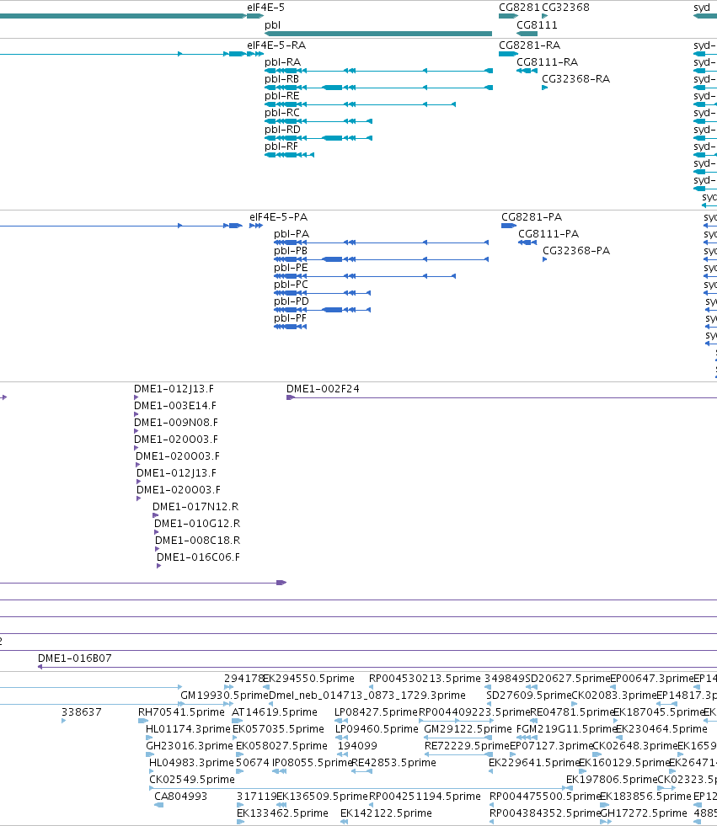Image resolution: width=717 pixels, height=826 pixels.
Task: Open the EK057035.5prime EST label
Action: pyautogui.click(x=278, y=729)
